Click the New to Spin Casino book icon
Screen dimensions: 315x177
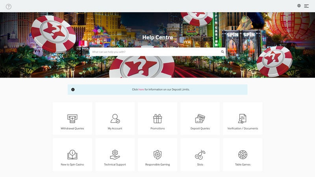(72, 155)
